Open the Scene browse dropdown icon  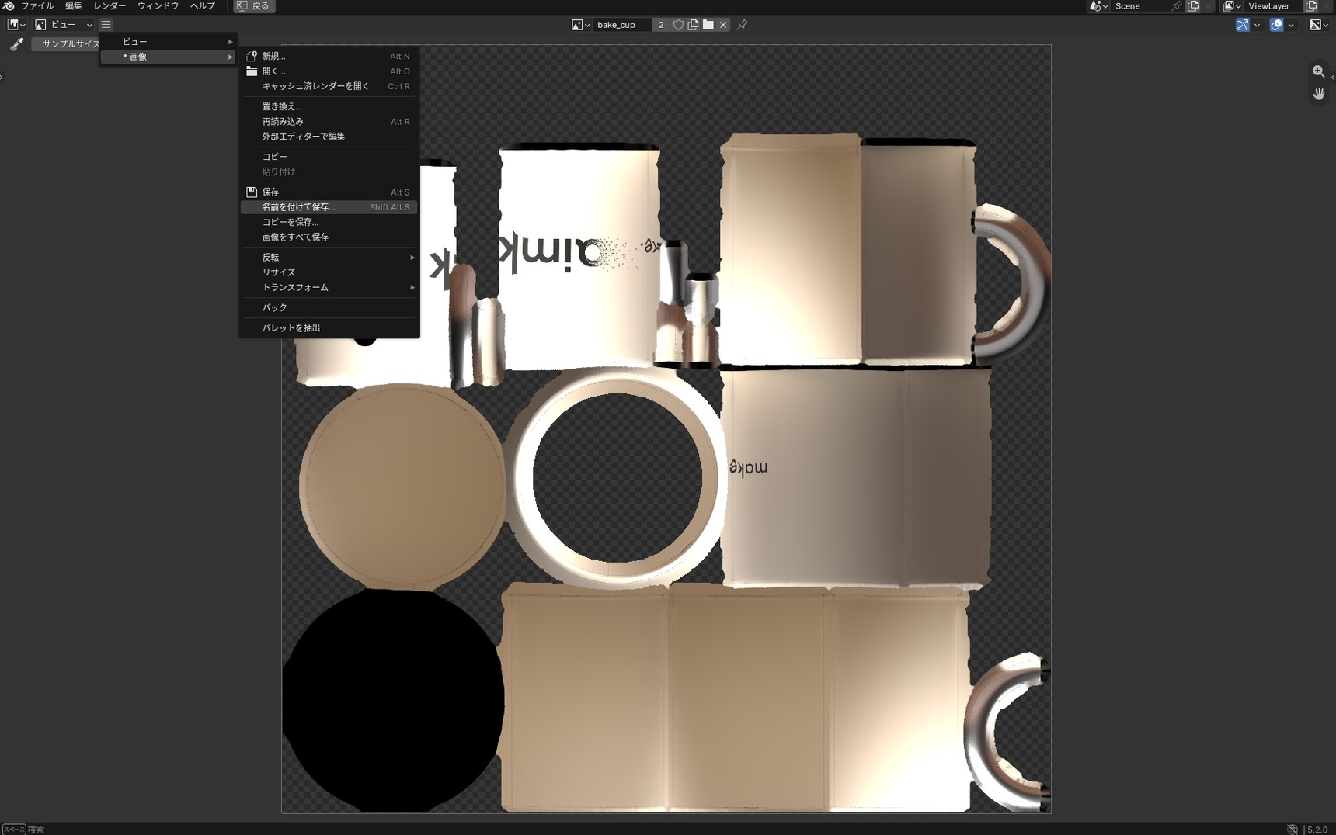[1098, 6]
